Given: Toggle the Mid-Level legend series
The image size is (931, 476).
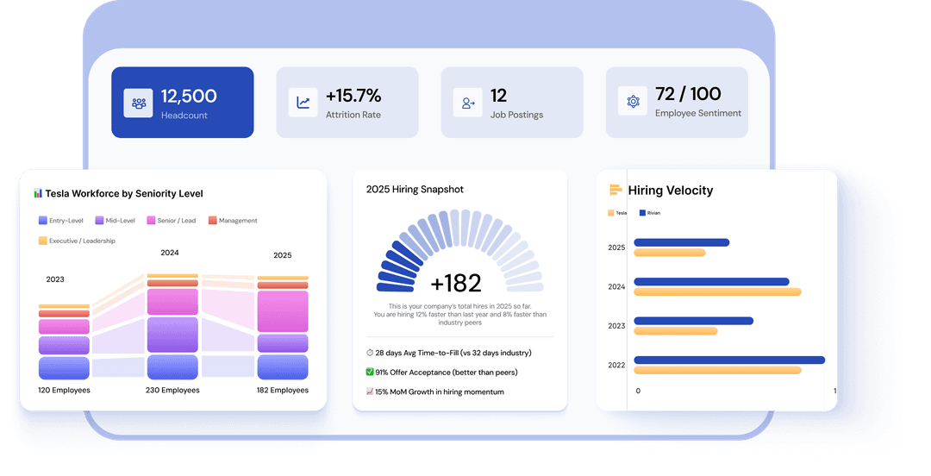Looking at the screenshot, I should click(x=116, y=221).
